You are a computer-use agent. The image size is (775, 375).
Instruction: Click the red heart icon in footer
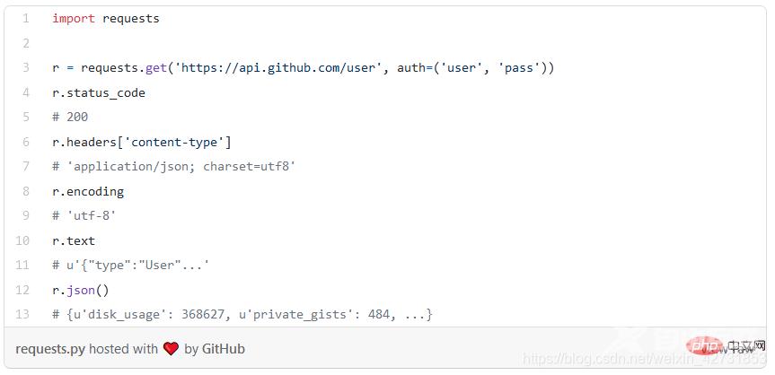(x=172, y=349)
